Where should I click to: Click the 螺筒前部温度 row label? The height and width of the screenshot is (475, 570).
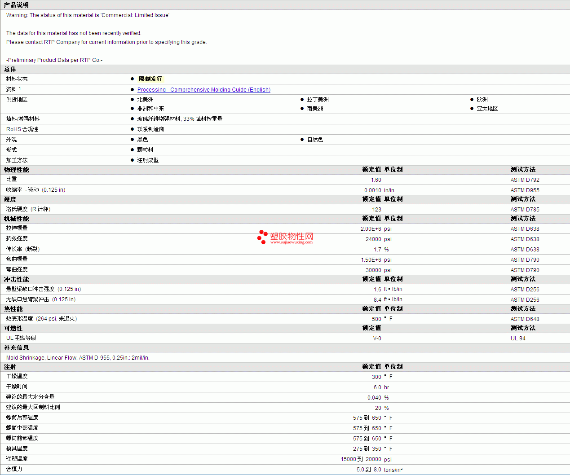22,438
